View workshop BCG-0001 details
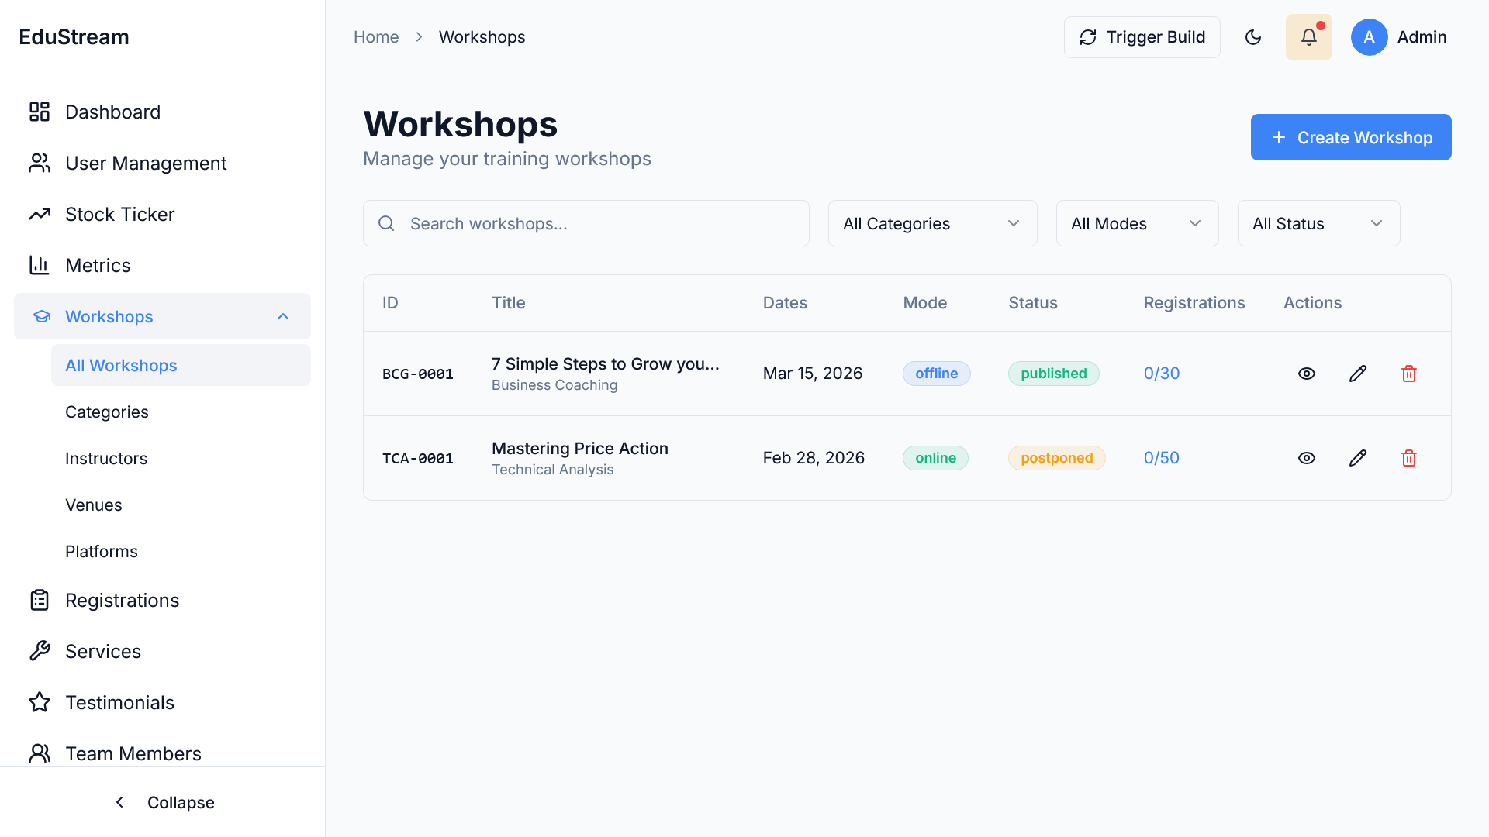The image size is (1489, 837). point(1307,374)
